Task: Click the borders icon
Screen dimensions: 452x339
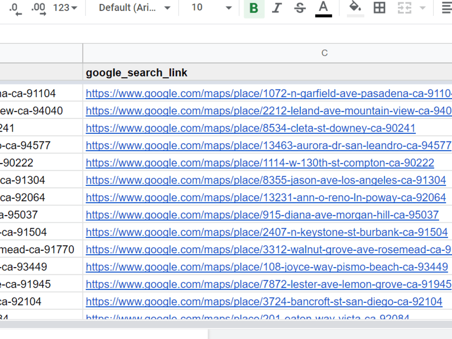Action: point(379,8)
